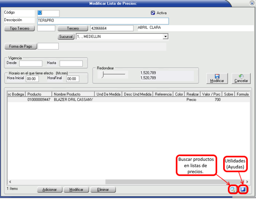Click the search products magnifier icon
Image resolution: width=256 pixels, height=199 pixels.
(232, 189)
